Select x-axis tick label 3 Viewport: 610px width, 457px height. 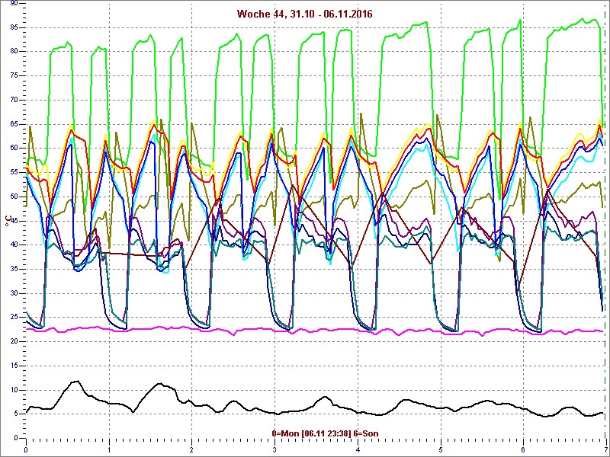coord(274,449)
